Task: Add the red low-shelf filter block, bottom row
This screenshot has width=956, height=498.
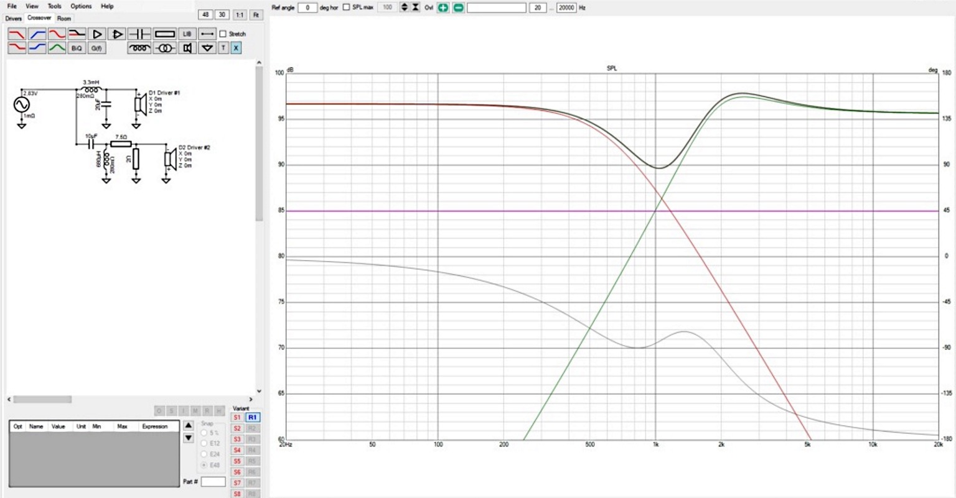Action: click(x=17, y=48)
